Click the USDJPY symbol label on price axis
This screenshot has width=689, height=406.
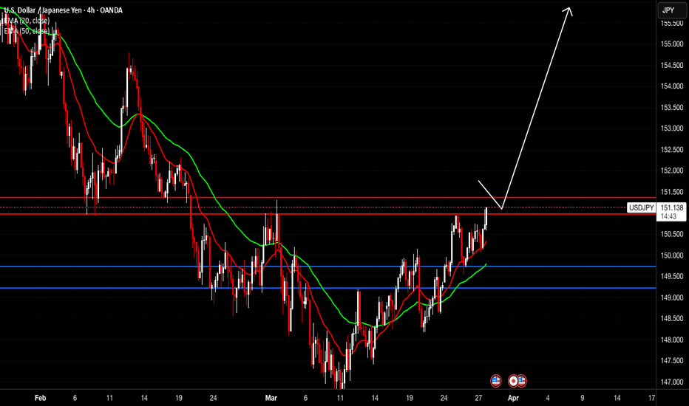pyautogui.click(x=641, y=207)
